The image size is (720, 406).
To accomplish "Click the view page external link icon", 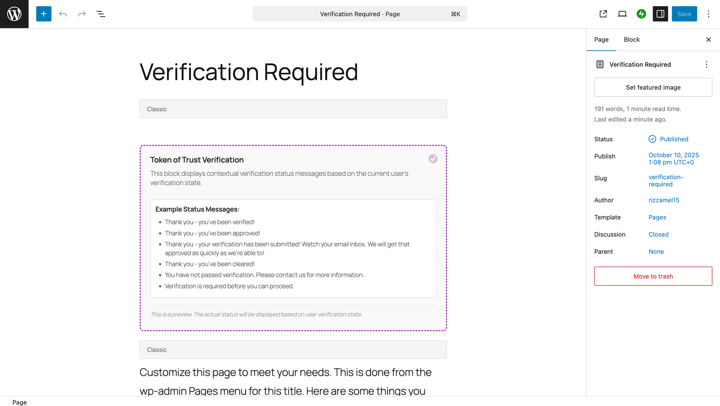I will point(603,14).
